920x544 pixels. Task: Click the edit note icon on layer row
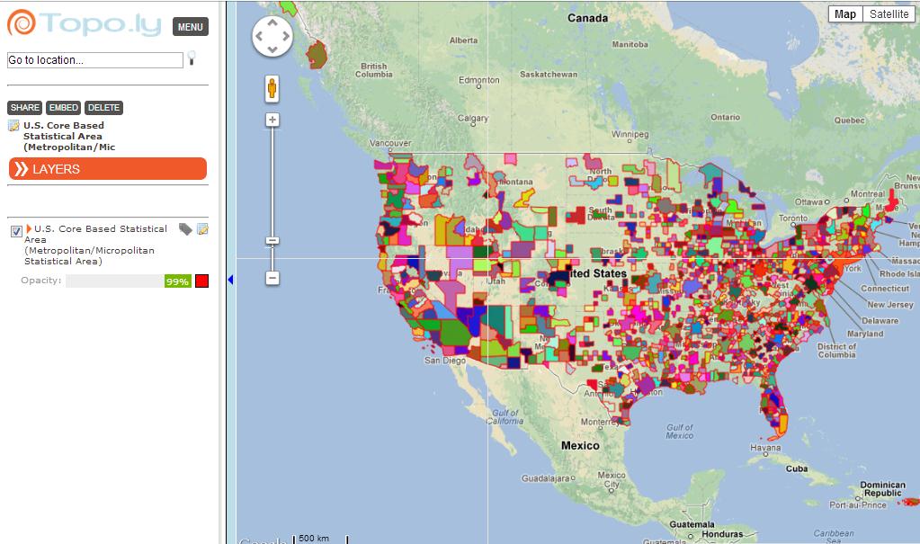click(202, 229)
